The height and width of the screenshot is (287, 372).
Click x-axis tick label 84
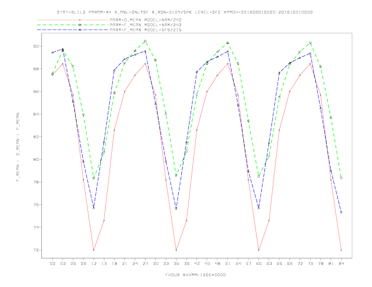(341, 264)
